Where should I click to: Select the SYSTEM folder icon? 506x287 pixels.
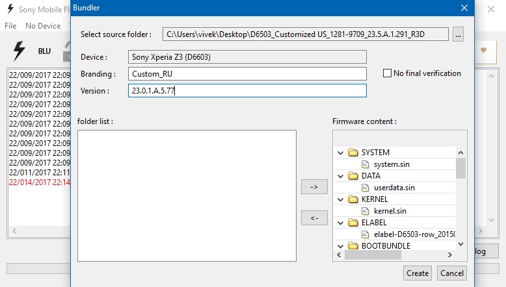(x=353, y=153)
